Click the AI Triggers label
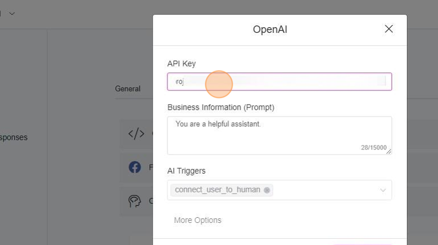The height and width of the screenshot is (245, 438). click(x=186, y=170)
